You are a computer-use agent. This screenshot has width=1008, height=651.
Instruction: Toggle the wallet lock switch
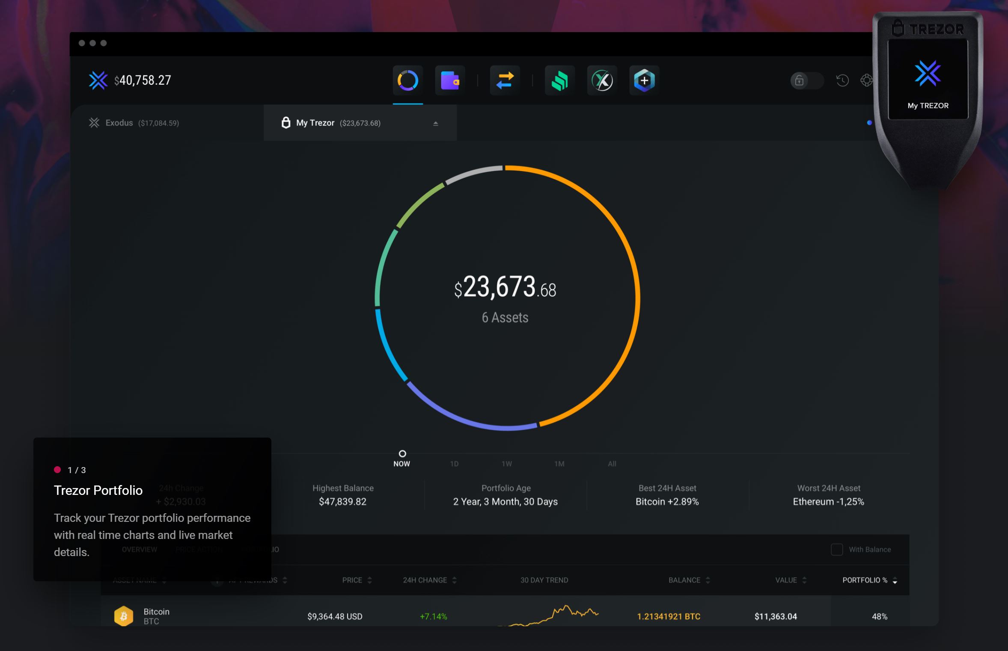[x=807, y=80]
